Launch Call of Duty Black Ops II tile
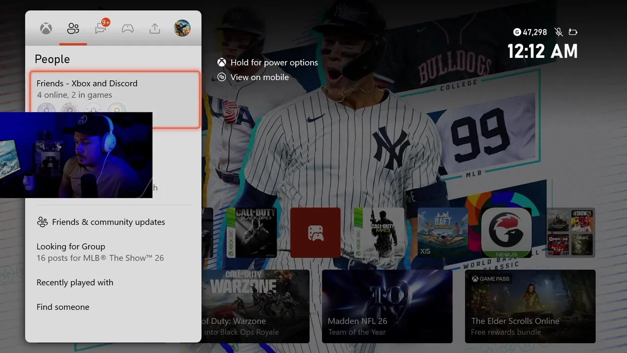The height and width of the screenshot is (353, 627). click(x=251, y=232)
